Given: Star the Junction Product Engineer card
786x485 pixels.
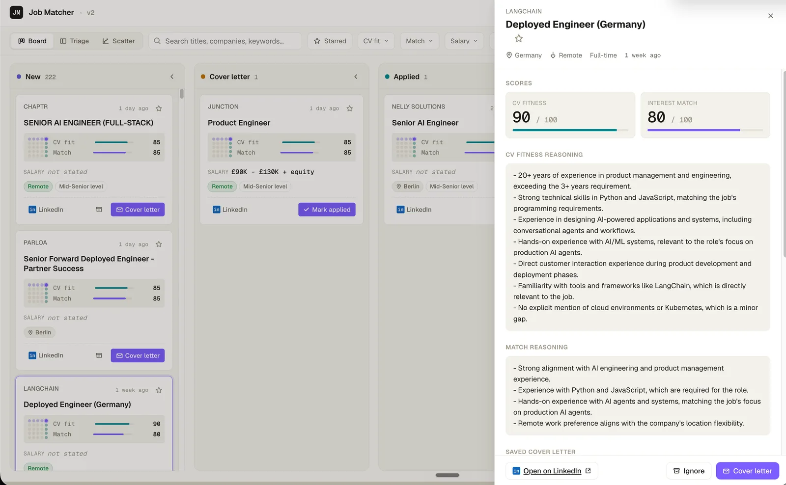Looking at the screenshot, I should [349, 108].
